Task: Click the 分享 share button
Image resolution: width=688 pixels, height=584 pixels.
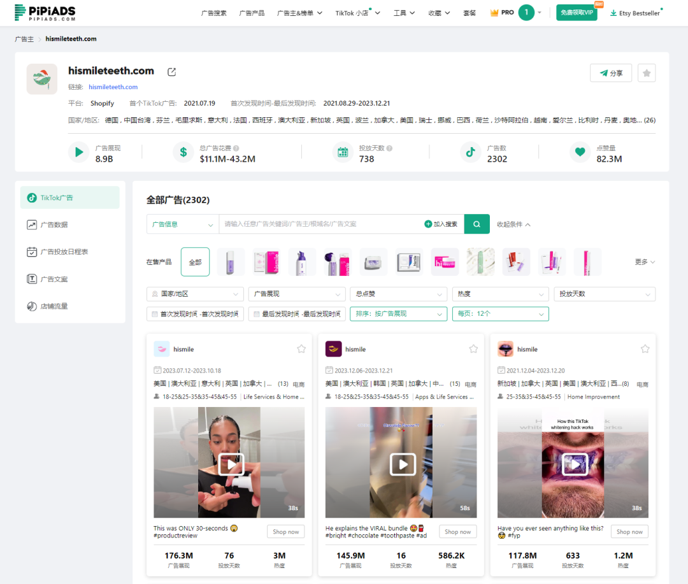Action: (x=611, y=73)
